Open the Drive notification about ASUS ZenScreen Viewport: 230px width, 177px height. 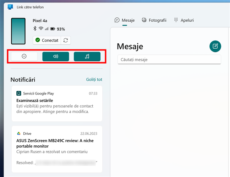57,149
